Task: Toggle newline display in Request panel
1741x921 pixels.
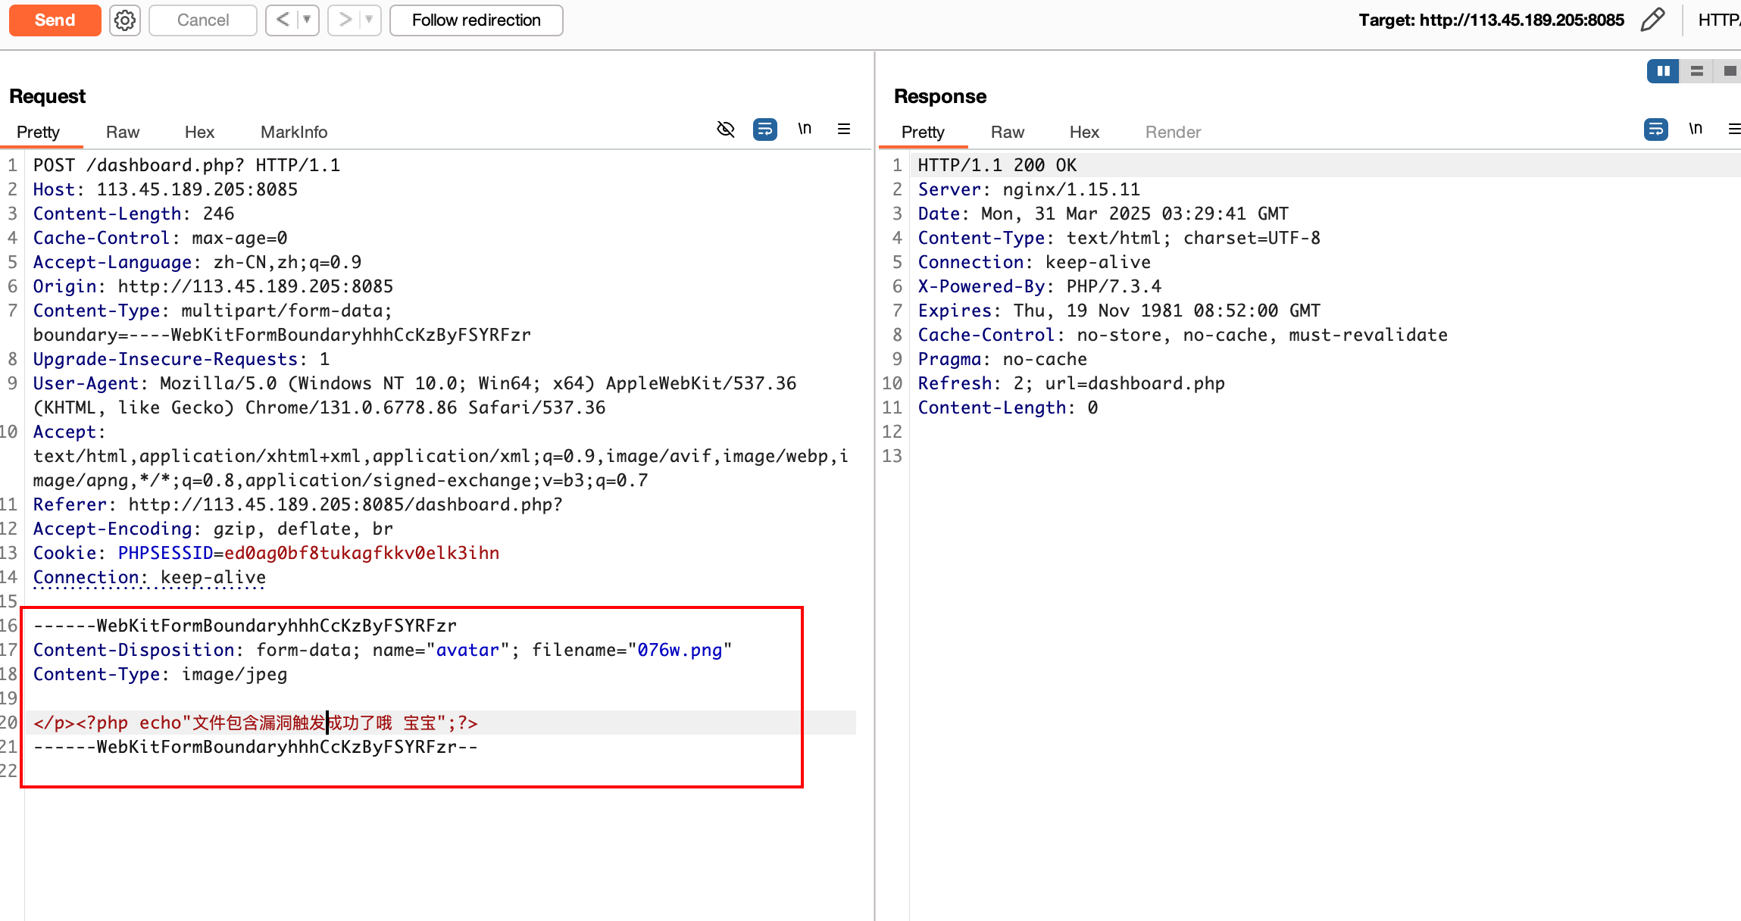Action: (x=805, y=130)
